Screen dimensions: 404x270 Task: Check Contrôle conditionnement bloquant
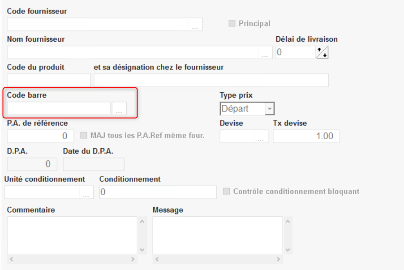(x=227, y=191)
